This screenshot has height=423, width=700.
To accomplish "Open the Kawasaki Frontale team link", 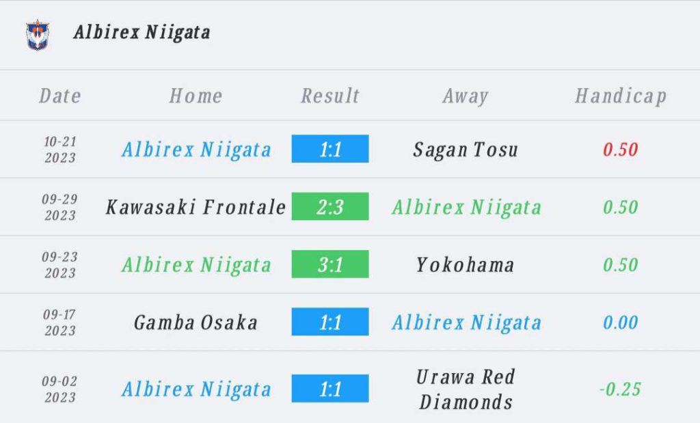I will [196, 207].
